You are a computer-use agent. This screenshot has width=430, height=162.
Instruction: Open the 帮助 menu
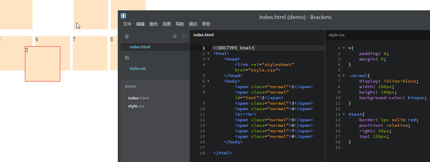click(x=206, y=24)
